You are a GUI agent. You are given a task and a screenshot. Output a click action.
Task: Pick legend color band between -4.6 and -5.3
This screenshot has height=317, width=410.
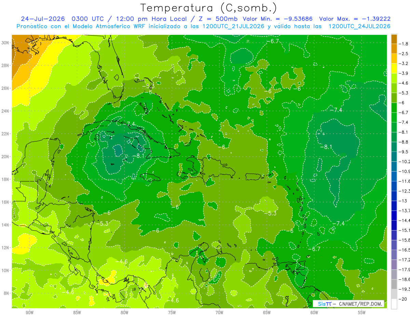[x=394, y=88]
